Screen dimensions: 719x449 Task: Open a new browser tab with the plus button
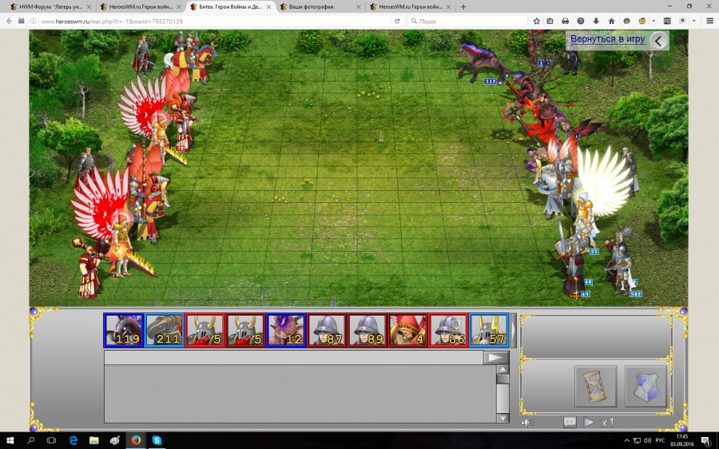click(463, 7)
